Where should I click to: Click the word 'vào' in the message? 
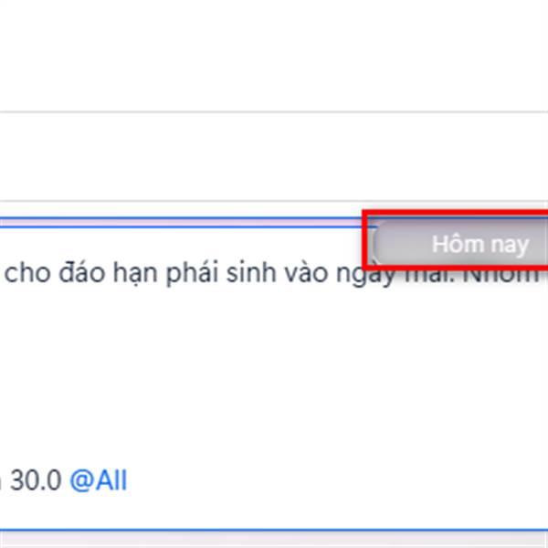click(306, 273)
